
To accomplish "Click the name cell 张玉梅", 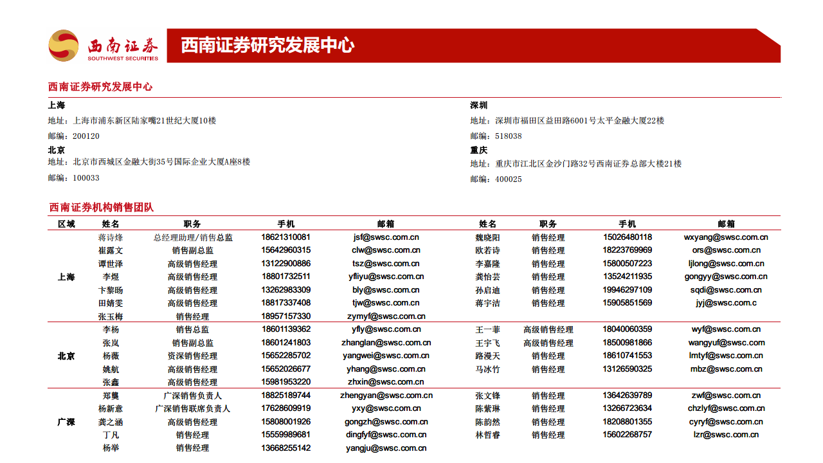I will (111, 316).
